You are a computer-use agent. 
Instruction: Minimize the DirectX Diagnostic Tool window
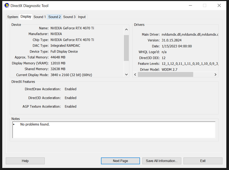click(190, 6)
